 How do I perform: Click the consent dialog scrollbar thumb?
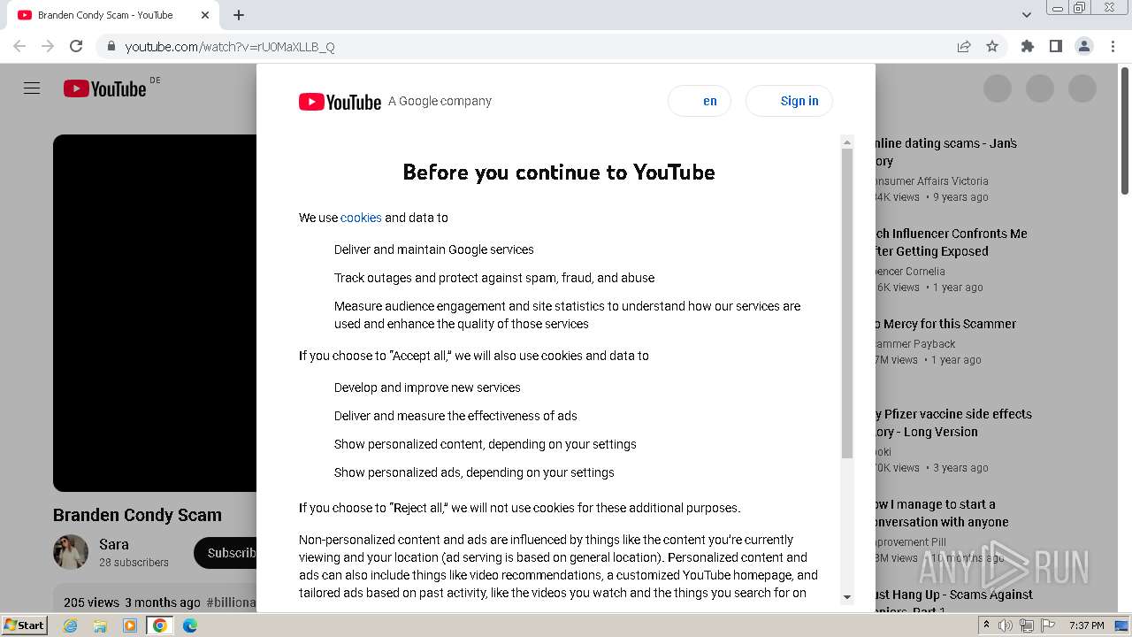click(847, 303)
